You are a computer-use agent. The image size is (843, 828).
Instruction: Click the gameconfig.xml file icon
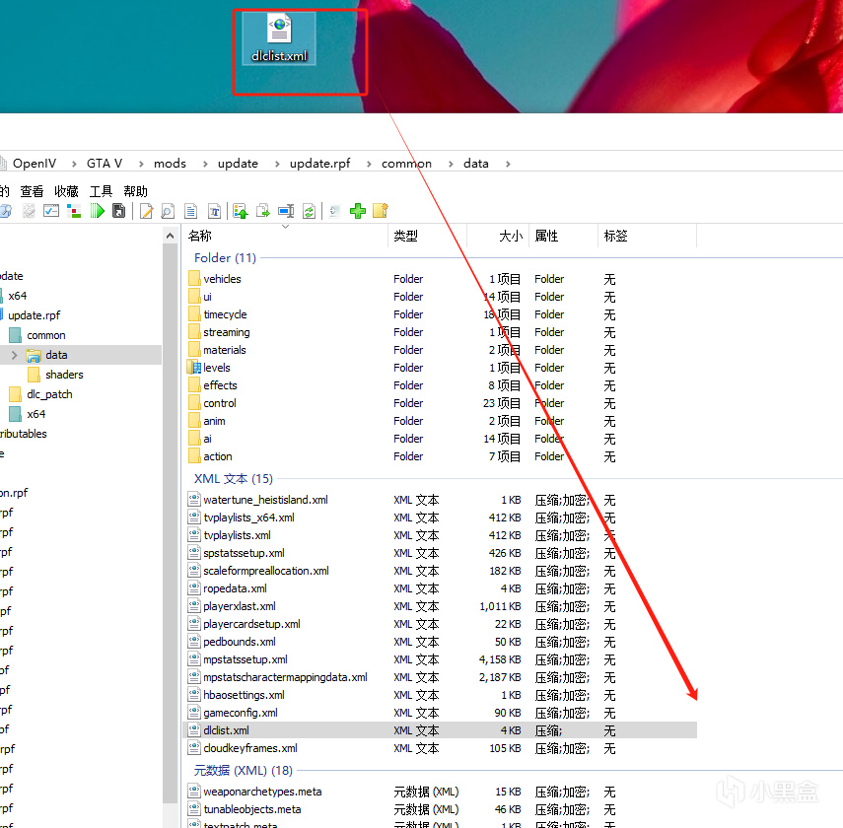(194, 713)
